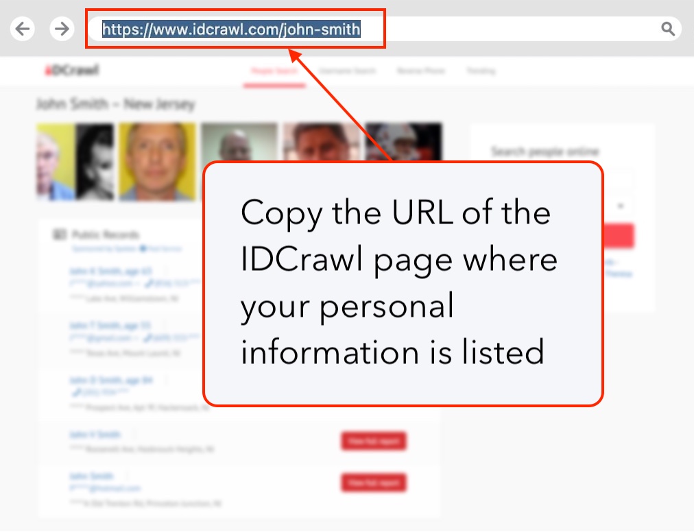Open the location dropdown in the search sidebar
Screen dimensions: 694x532
621,206
